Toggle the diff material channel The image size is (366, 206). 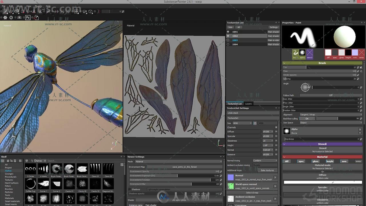(287, 161)
